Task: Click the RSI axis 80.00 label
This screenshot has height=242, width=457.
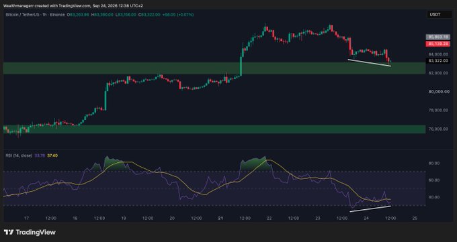Action: (434, 163)
